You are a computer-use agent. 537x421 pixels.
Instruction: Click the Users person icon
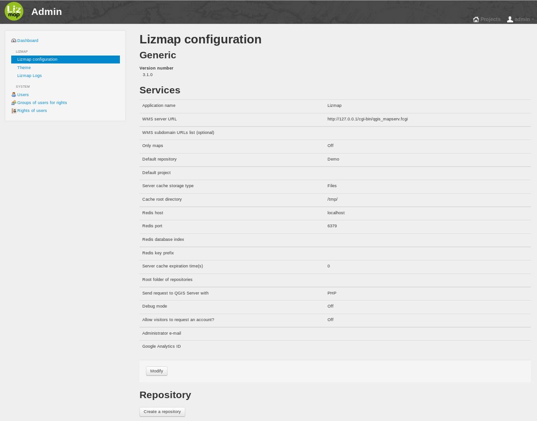[x=14, y=95]
